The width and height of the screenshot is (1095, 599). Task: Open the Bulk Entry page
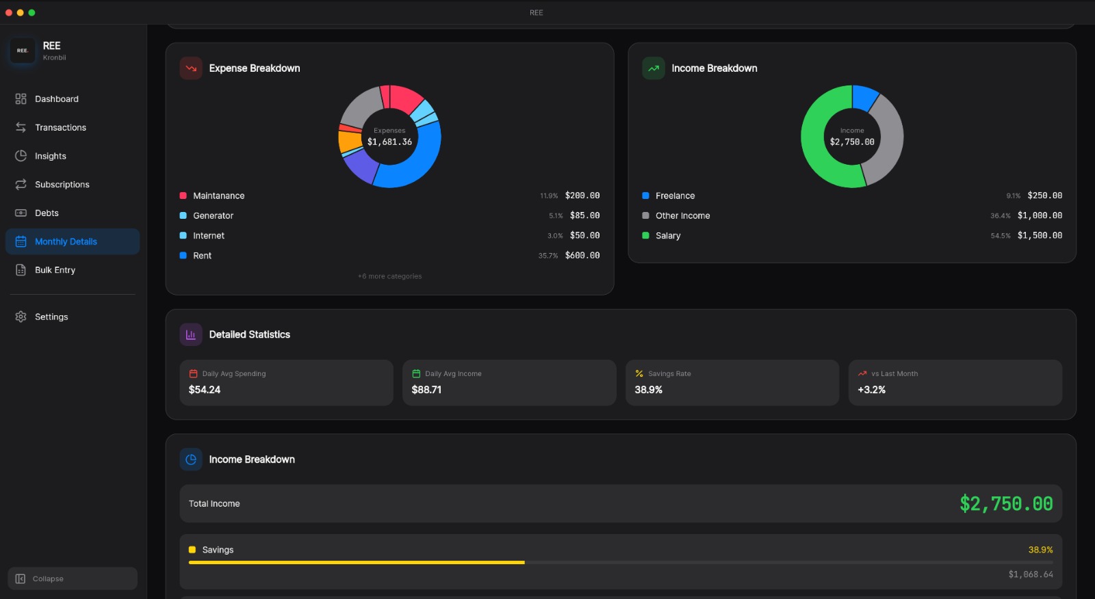click(73, 270)
